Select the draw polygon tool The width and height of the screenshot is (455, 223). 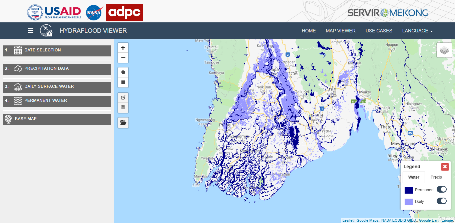pyautogui.click(x=123, y=72)
